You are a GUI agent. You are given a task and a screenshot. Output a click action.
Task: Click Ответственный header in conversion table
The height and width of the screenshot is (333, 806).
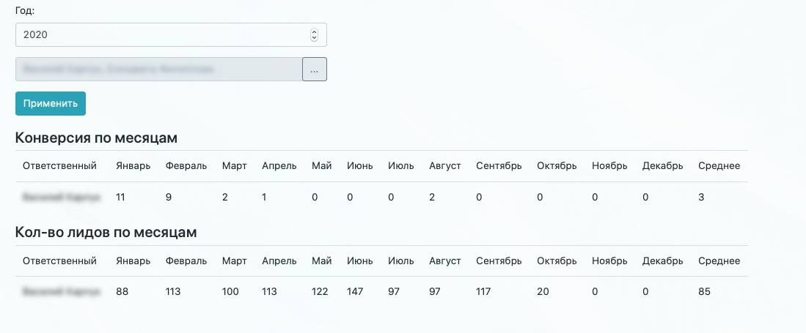point(60,166)
